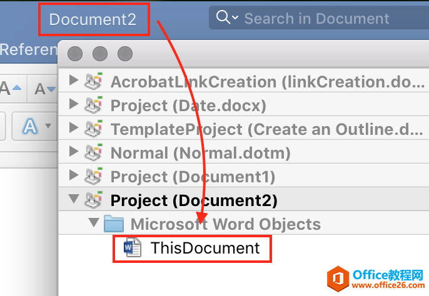Viewport: 429px width, 296px height.
Task: Click the Project (Document2) project icon
Action: (94, 200)
